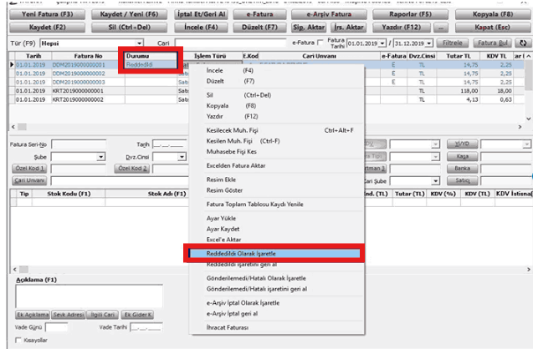Click the Kaydet (F2) button

coord(47,28)
